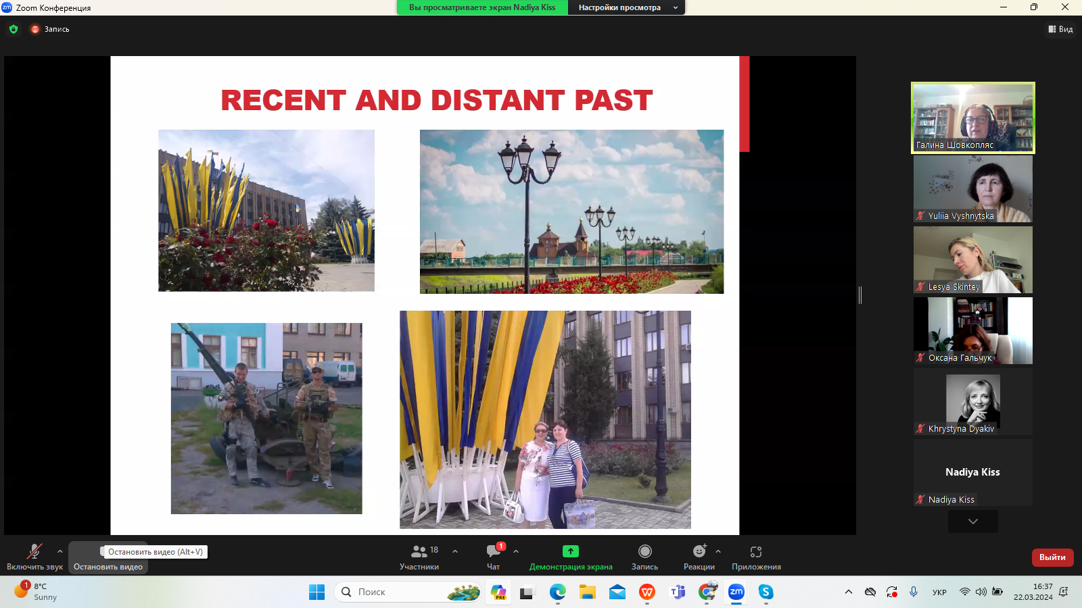Viewport: 1082px width, 608px height.
Task: Expand chat options arrow
Action: coord(516,551)
